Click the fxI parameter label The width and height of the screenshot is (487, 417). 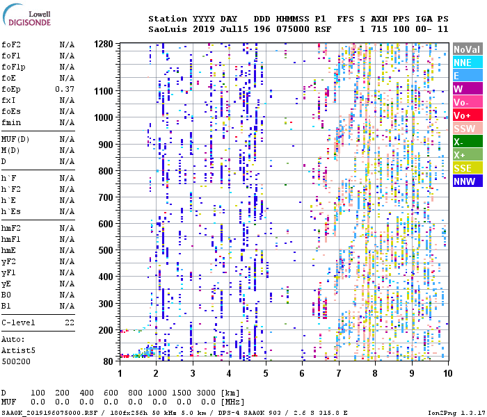coord(8,100)
